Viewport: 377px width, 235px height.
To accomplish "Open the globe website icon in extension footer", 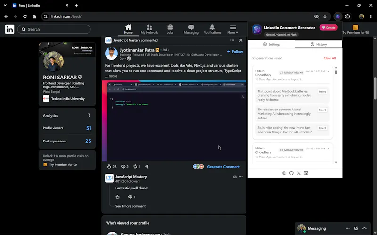I will pyautogui.click(x=284, y=173).
